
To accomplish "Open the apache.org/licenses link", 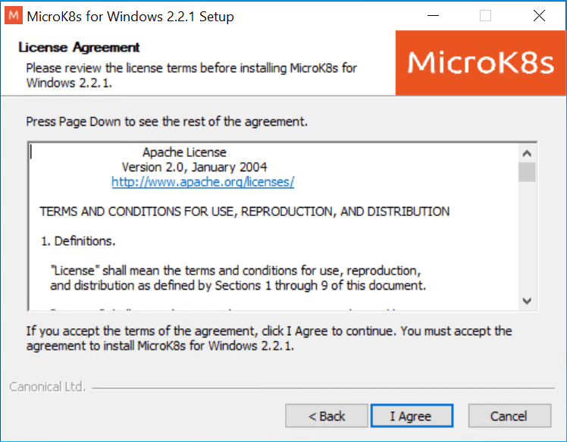I will click(x=203, y=181).
